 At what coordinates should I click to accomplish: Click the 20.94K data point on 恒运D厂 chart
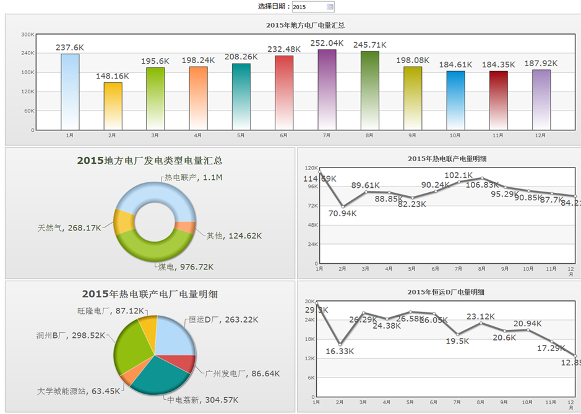(528, 329)
